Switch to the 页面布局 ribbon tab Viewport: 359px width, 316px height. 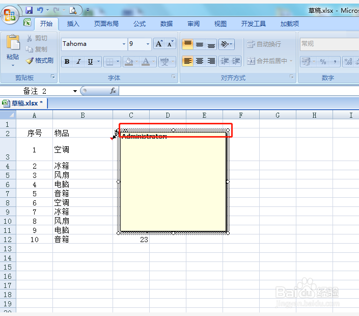coord(106,23)
